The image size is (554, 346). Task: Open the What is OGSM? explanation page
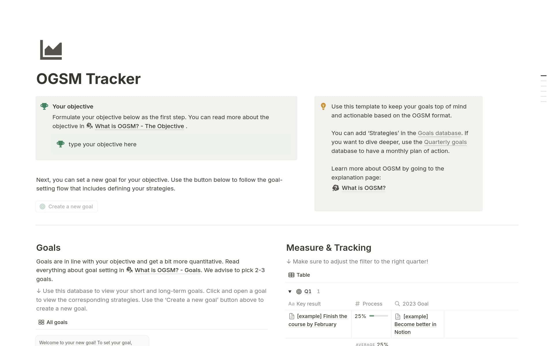(364, 188)
